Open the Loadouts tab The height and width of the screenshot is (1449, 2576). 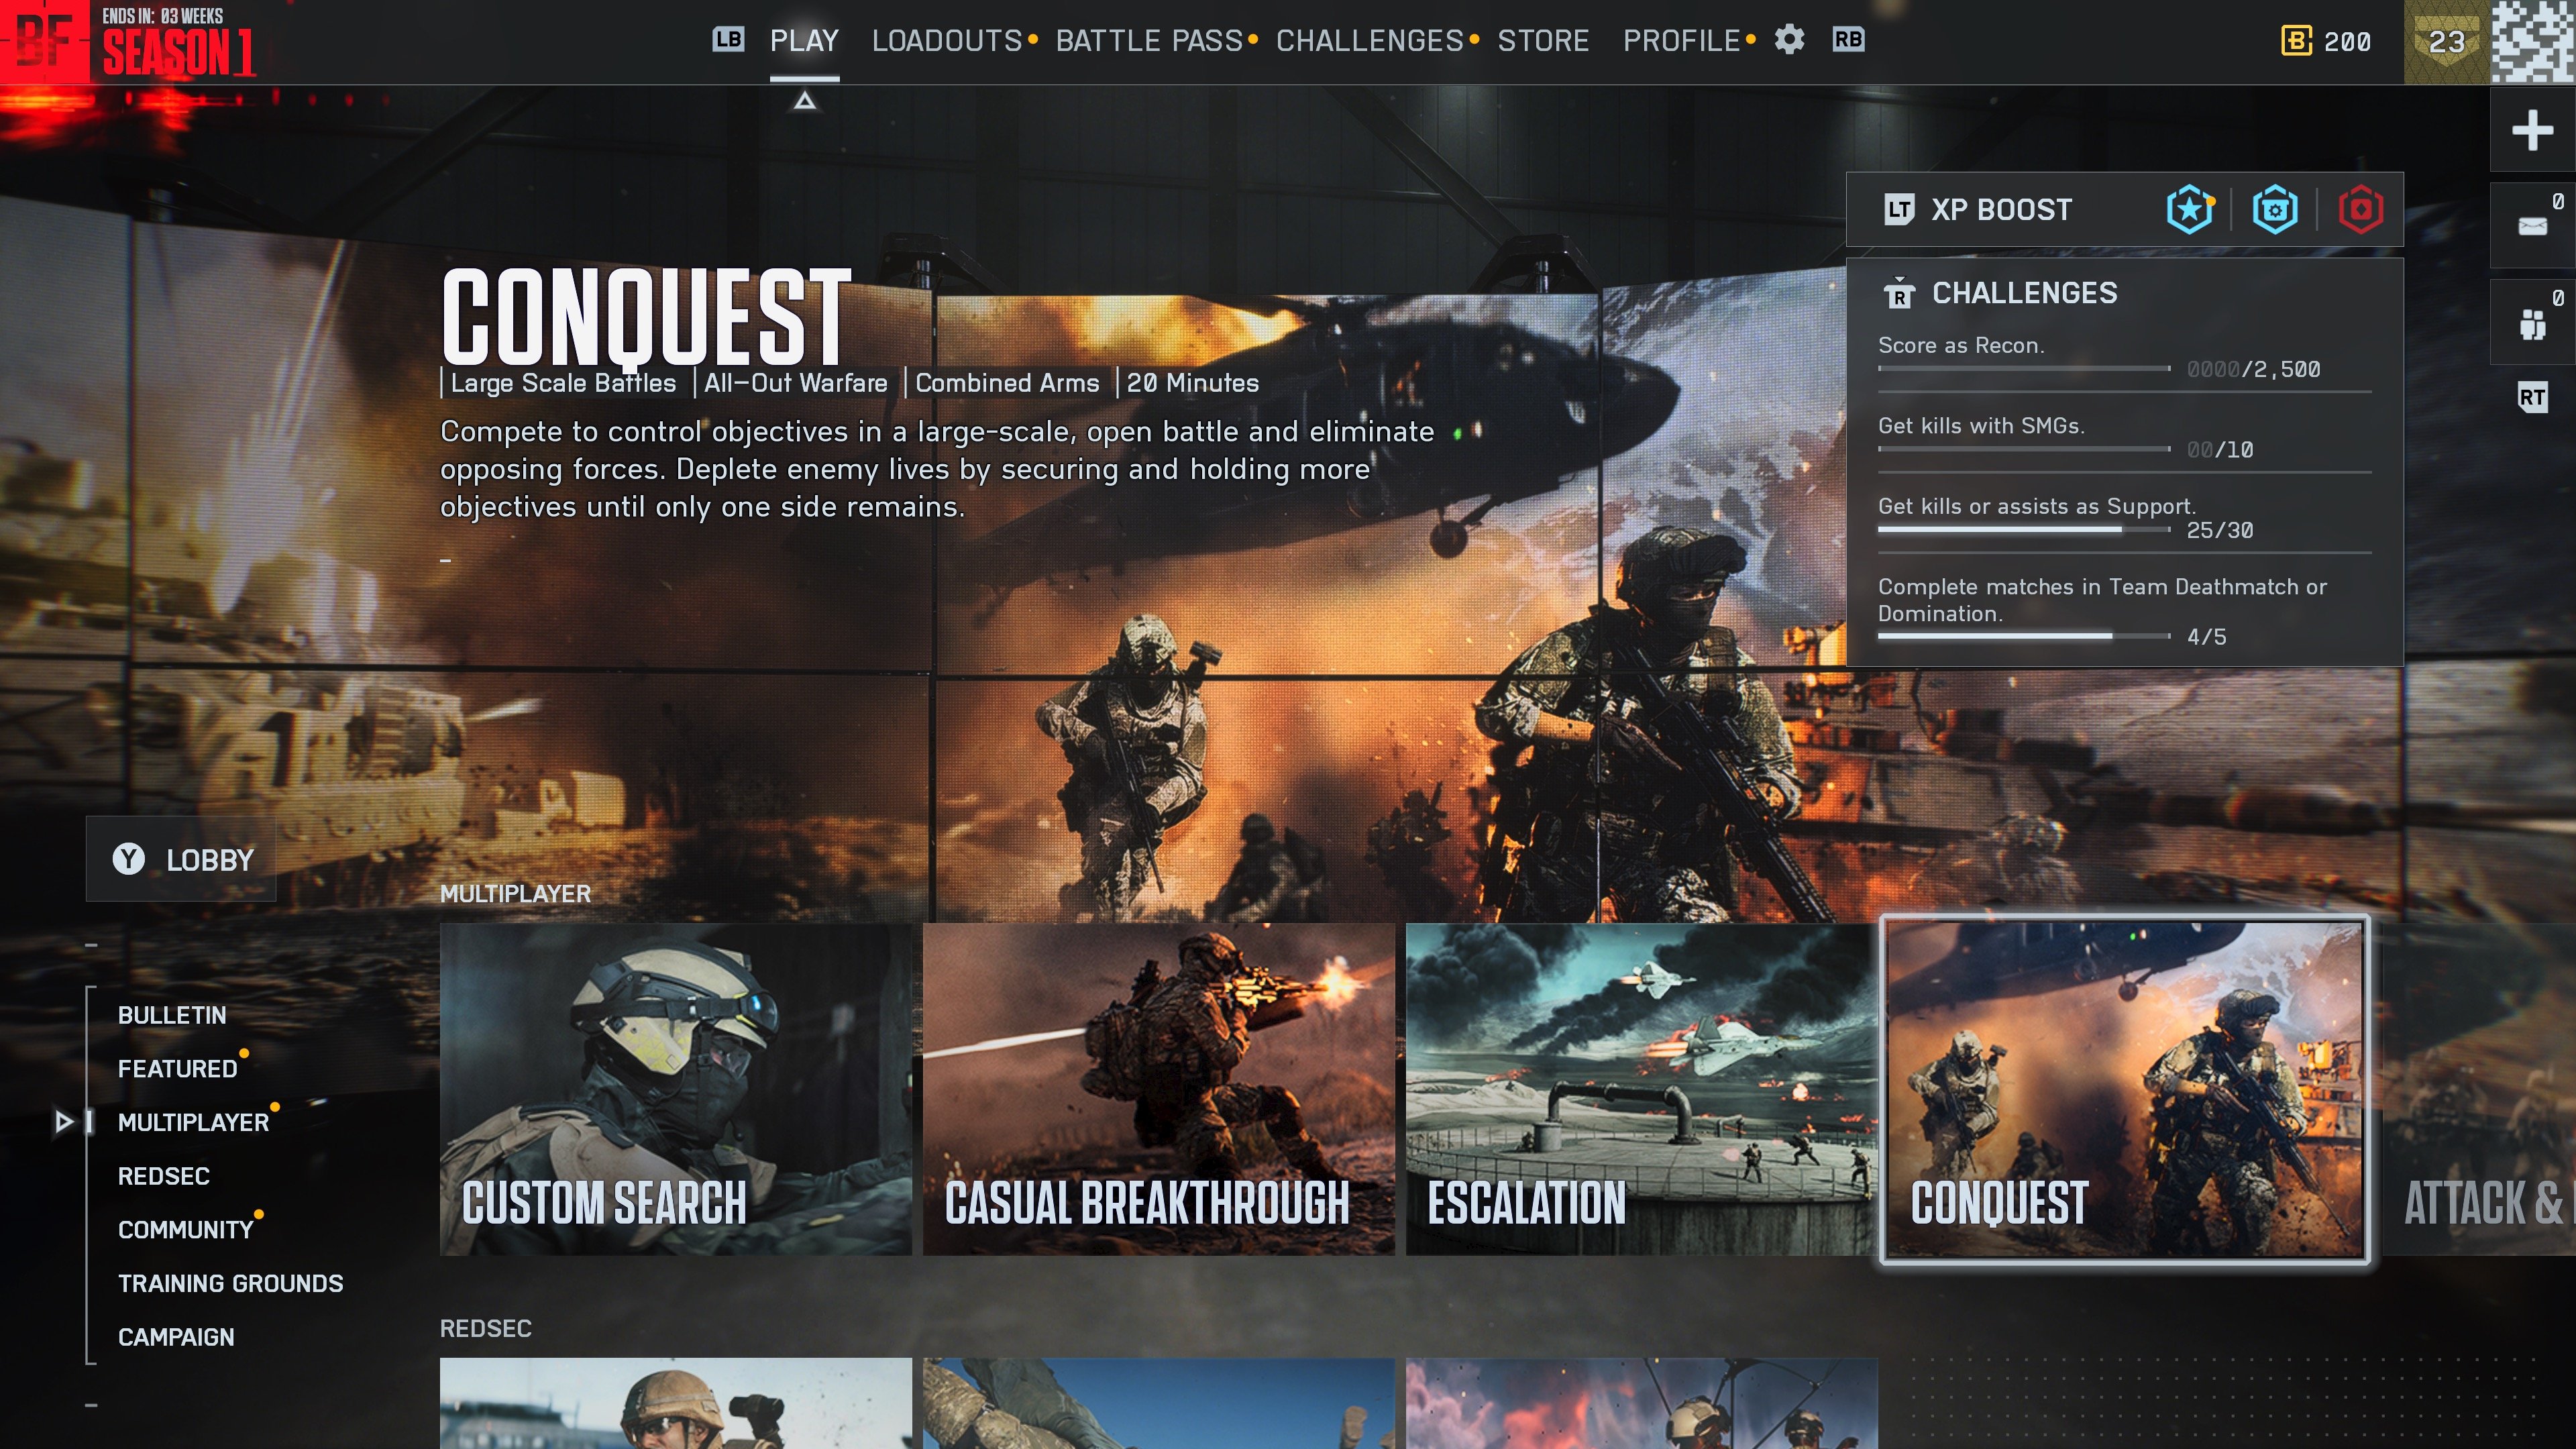point(946,41)
